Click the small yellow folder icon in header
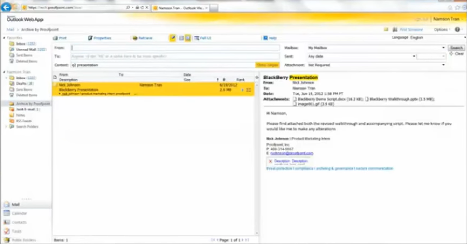The width and height of the screenshot is (467, 244). (387, 30)
